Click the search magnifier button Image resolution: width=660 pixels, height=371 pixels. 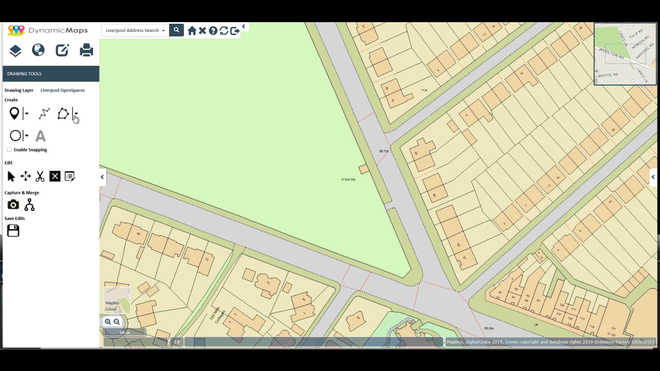(176, 30)
